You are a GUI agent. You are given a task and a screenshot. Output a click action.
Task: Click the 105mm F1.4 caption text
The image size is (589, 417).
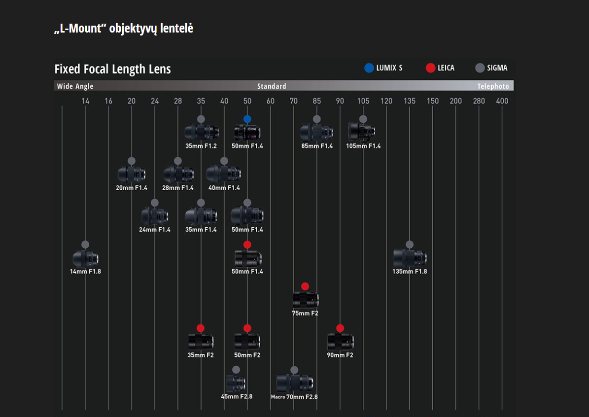click(363, 146)
